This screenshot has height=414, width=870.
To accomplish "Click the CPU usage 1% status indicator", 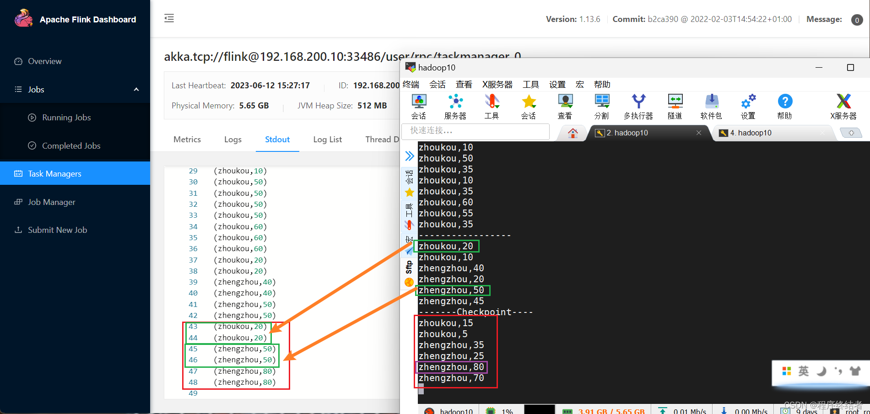I will [x=499, y=411].
